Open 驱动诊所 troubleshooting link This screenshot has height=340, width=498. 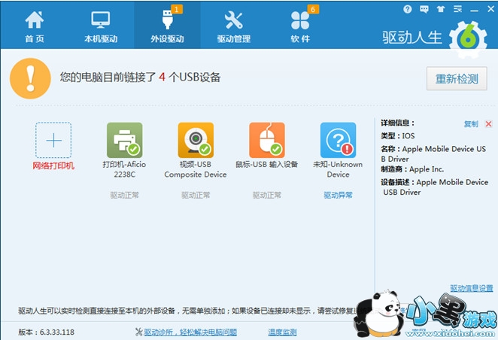(x=190, y=332)
